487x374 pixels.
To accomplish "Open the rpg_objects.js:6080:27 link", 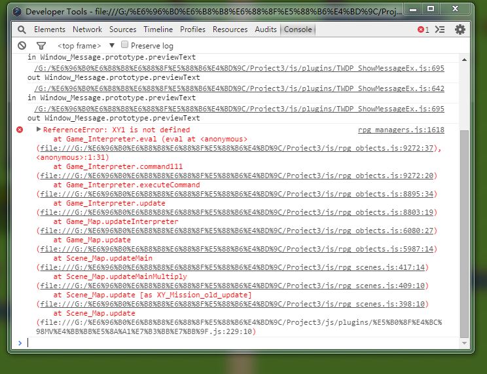I will (237, 231).
